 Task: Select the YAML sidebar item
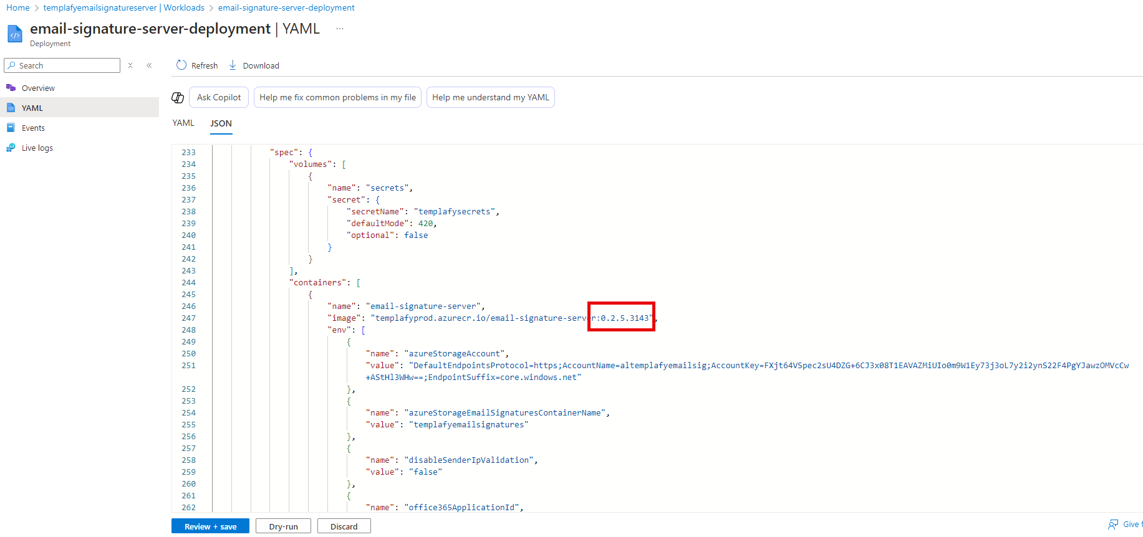[x=79, y=108]
